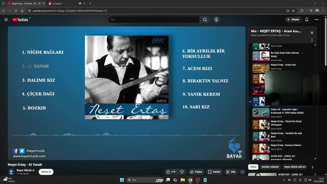Go to the YouTube home logo
The height and width of the screenshot is (184, 327).
tap(20, 20)
